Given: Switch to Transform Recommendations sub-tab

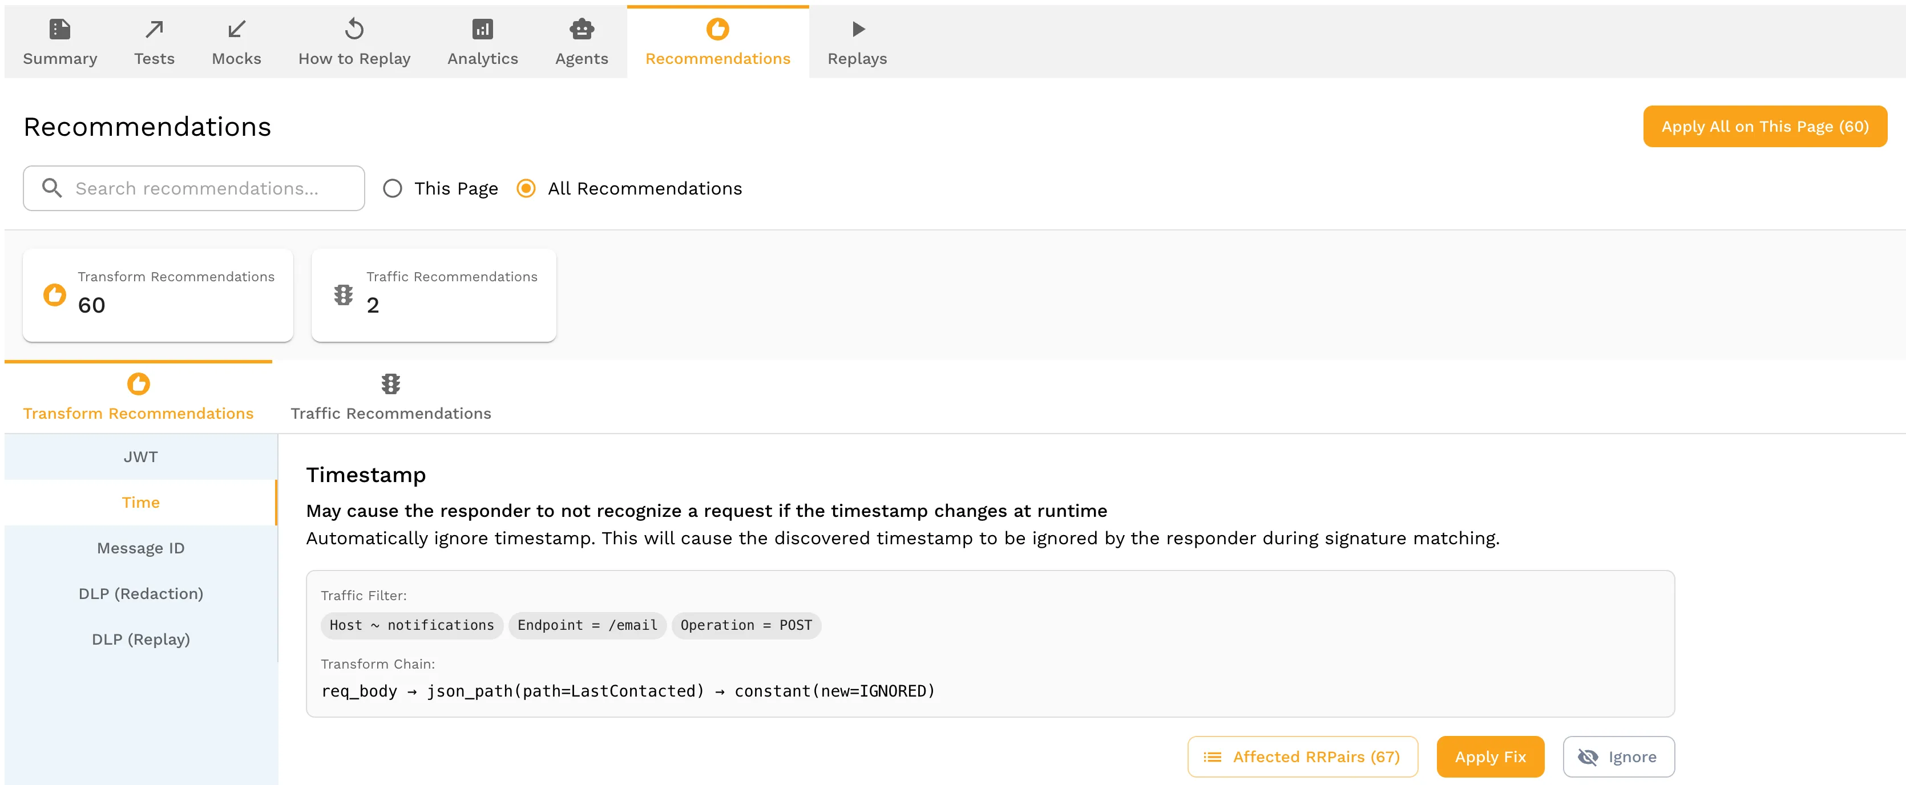Looking at the screenshot, I should tap(138, 397).
